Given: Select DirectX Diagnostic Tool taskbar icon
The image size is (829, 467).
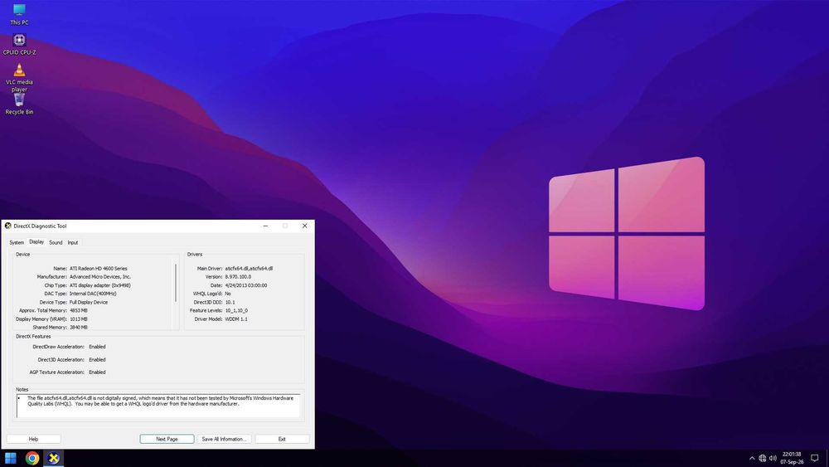Looking at the screenshot, I should 53,458.
